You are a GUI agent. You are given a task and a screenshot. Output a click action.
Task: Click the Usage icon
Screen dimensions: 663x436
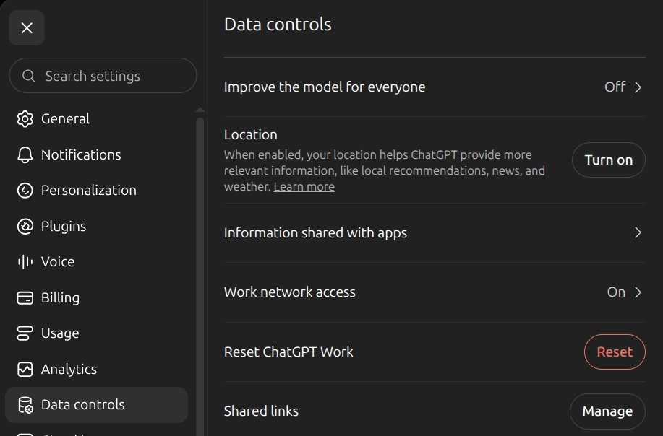(25, 333)
